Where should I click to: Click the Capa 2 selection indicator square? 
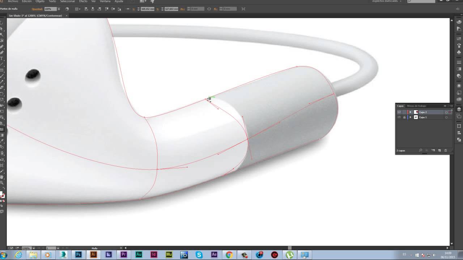point(450,112)
